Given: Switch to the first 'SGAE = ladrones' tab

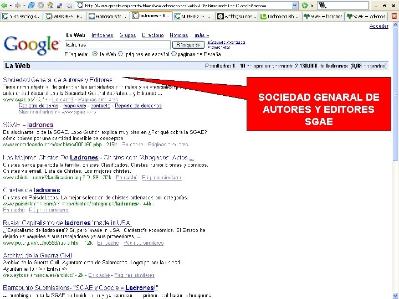Looking at the screenshot, I should click(x=323, y=17).
